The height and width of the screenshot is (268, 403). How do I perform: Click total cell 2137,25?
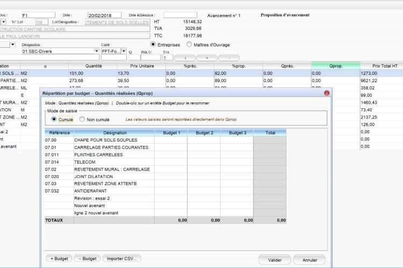[382, 117]
